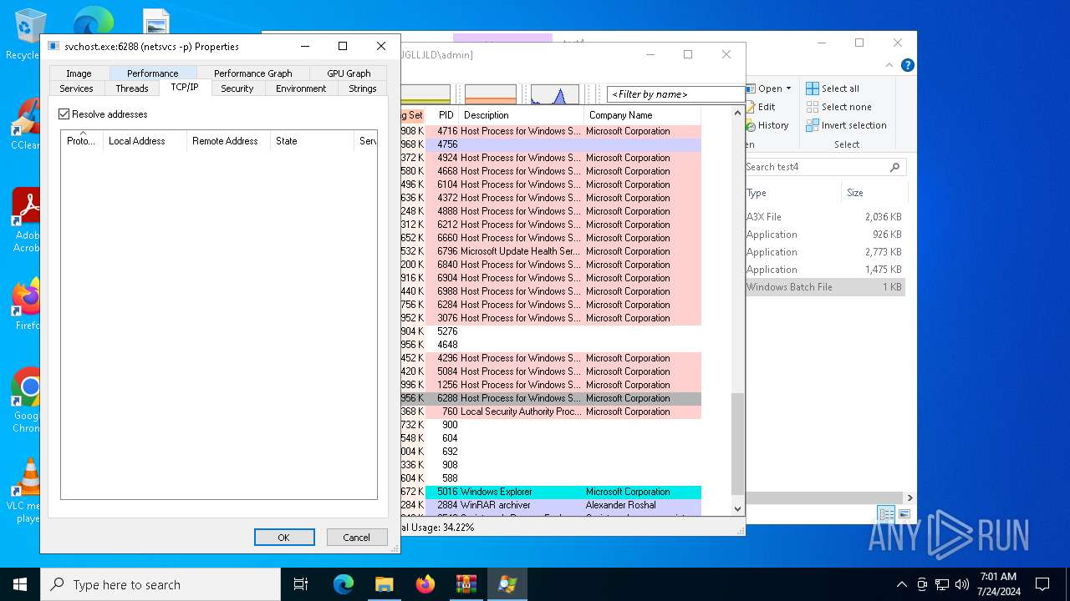Viewport: 1070px width, 601px height.
Task: Open the Open dropdown in File Explorer ribbon
Action: (x=768, y=88)
